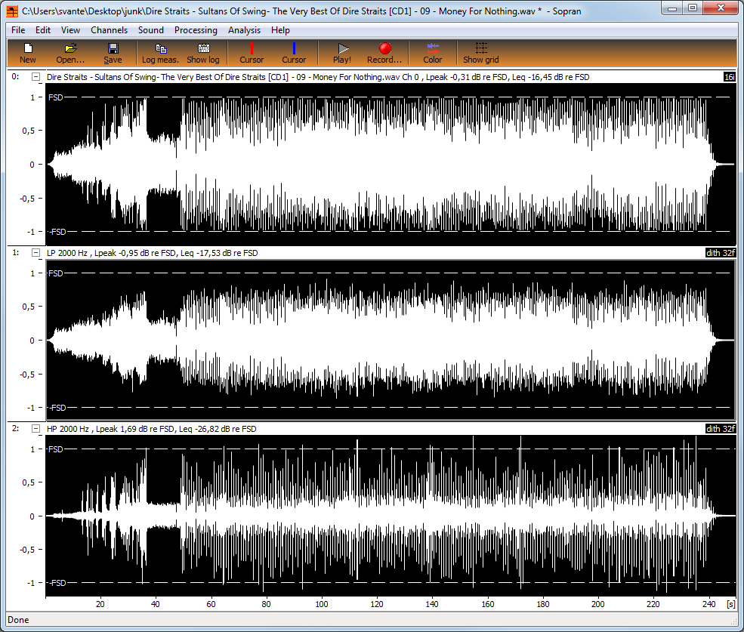Open the Processing menu
Image resolution: width=744 pixels, height=632 pixels.
[196, 30]
